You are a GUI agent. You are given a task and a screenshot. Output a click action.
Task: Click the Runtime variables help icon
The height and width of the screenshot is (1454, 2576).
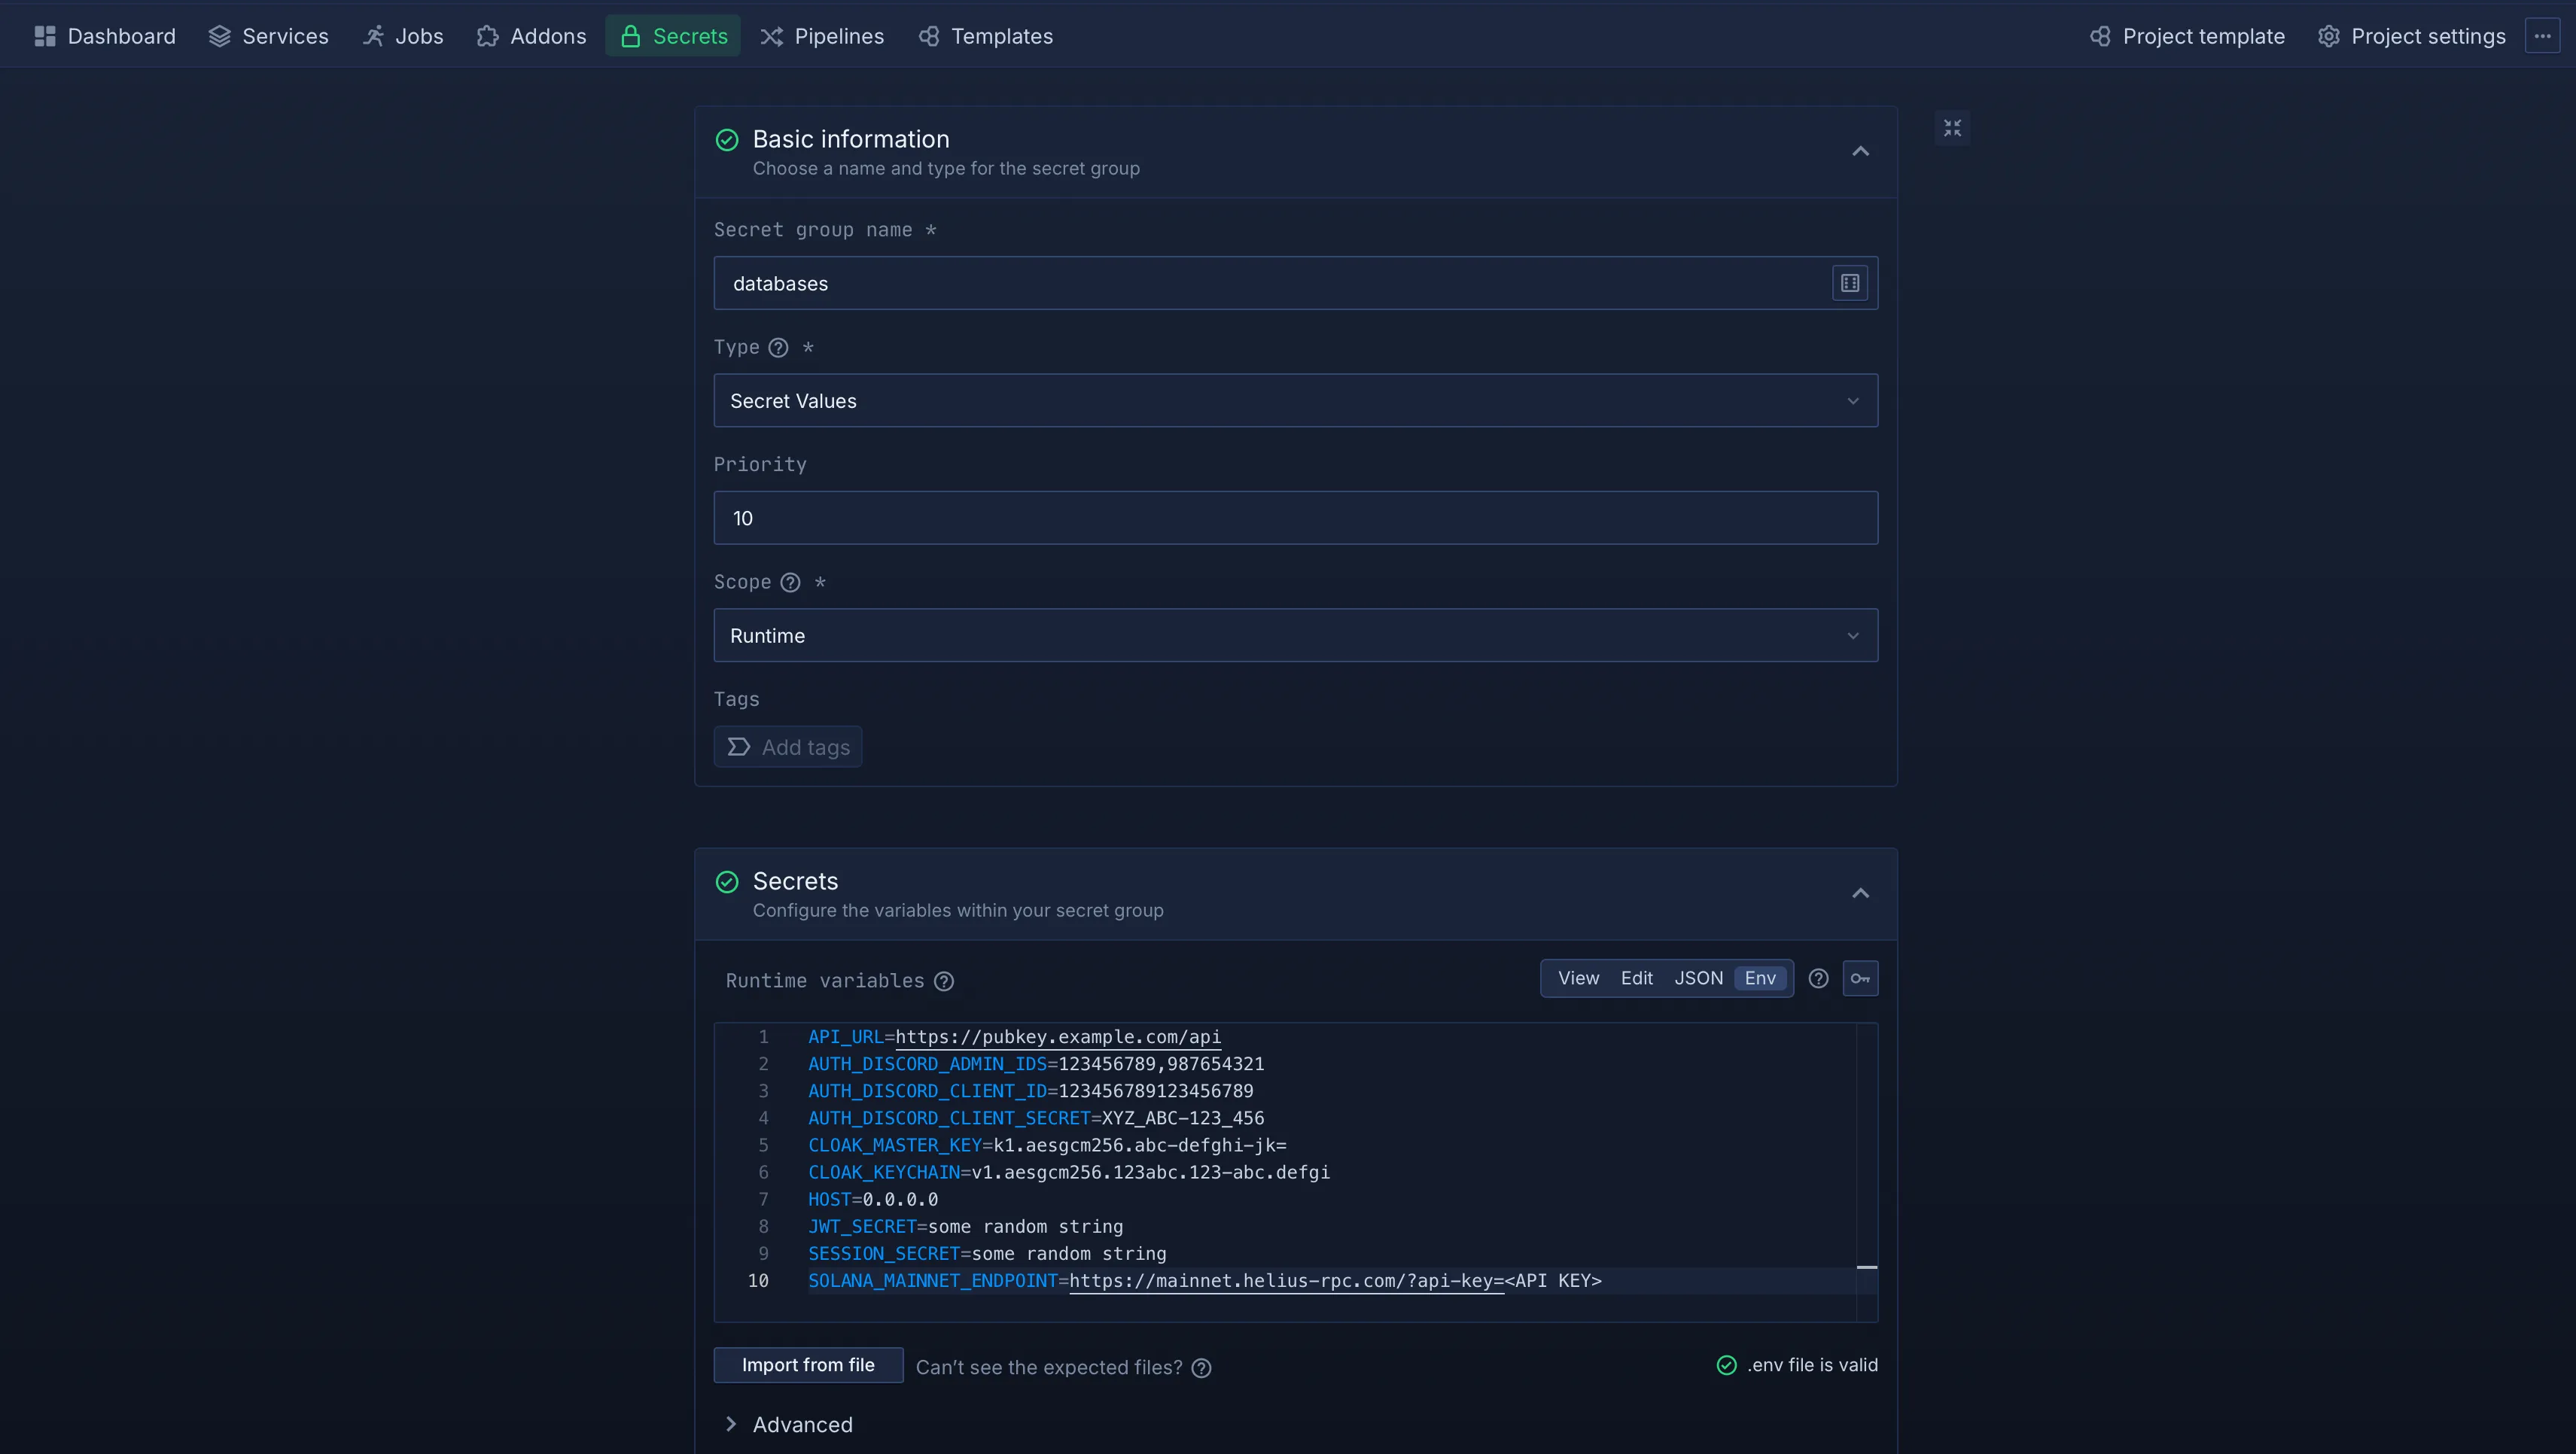pos(943,981)
